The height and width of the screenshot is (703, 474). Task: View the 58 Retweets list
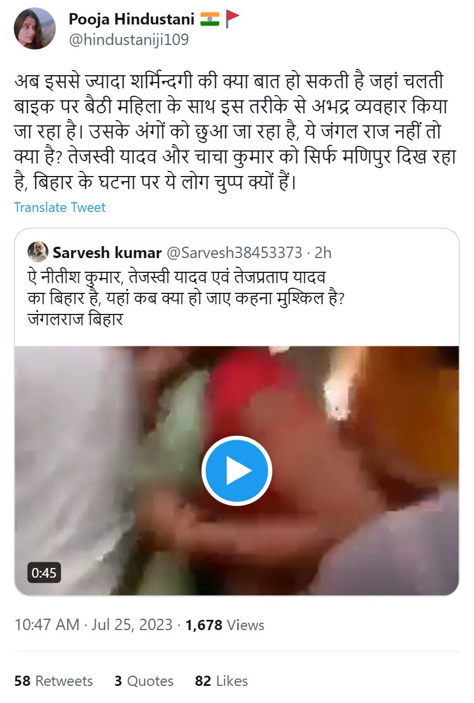pos(54,681)
